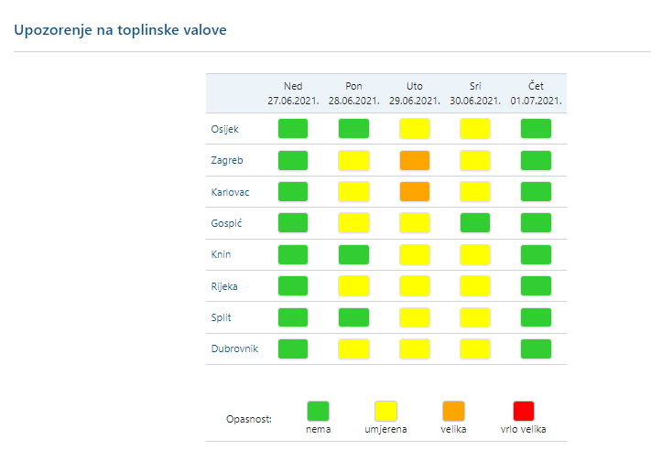Click Rijeka's yellow indicator for Monday 28.06.2021
The height and width of the screenshot is (461, 651).
353,285
